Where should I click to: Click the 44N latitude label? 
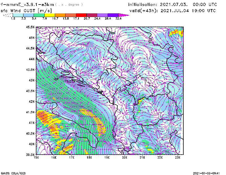[32, 59]
